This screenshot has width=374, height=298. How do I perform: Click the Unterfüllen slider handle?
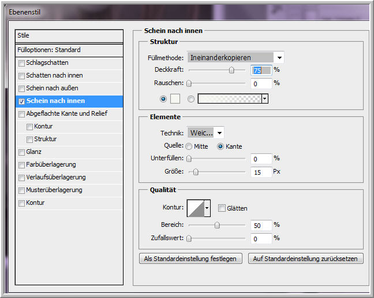[x=189, y=159]
